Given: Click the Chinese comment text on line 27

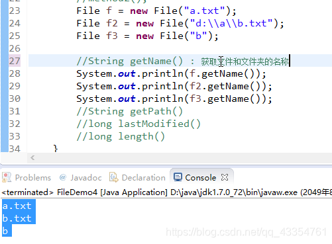Looking at the screenshot, I should click(x=245, y=61).
